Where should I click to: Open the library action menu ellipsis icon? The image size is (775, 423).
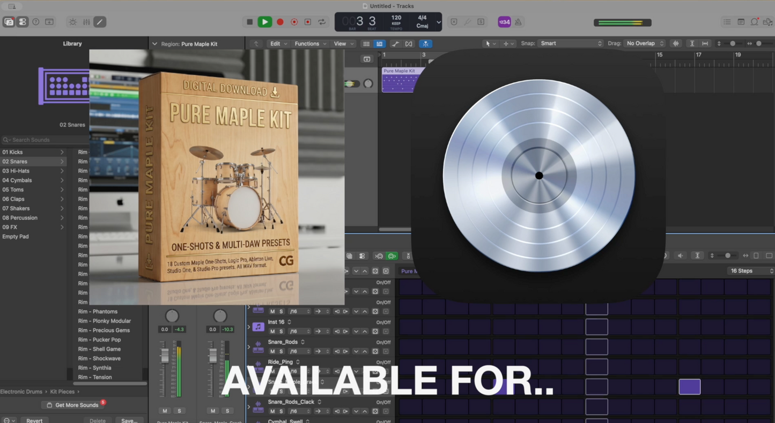[x=8, y=420]
